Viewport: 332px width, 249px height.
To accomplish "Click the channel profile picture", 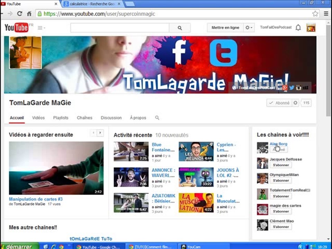I will (25, 53).
